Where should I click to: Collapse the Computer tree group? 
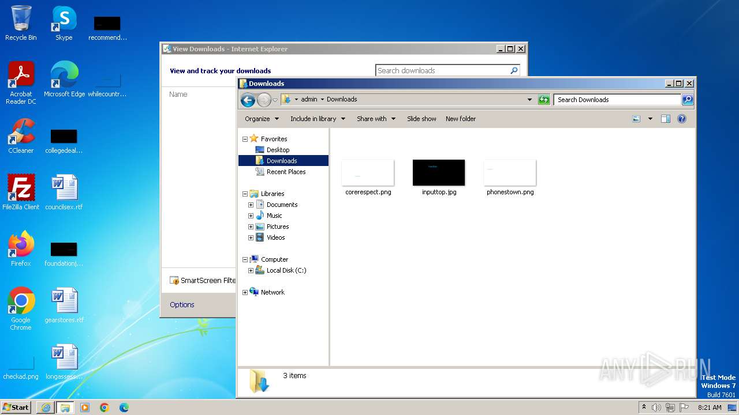point(245,259)
